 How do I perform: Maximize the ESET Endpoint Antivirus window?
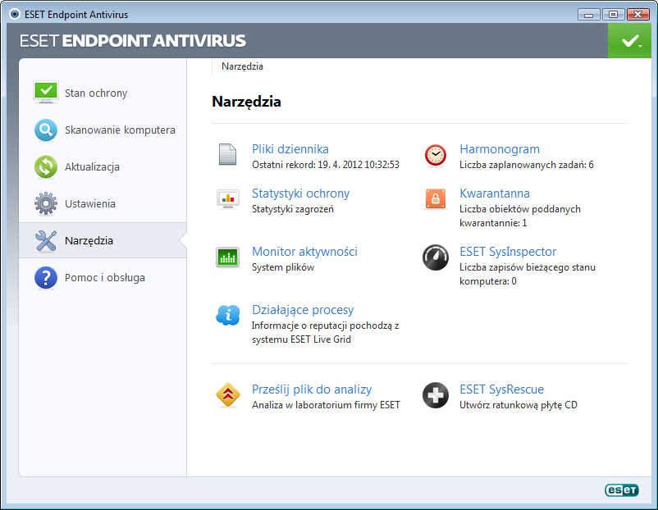[613, 15]
